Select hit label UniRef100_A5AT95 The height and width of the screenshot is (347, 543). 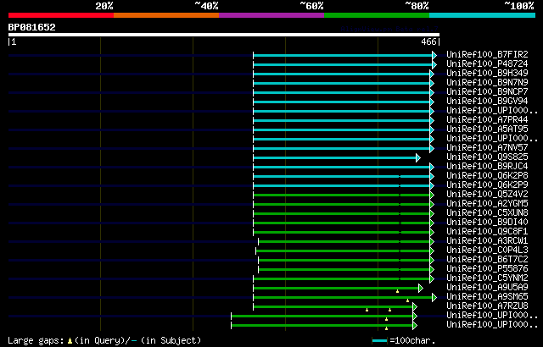coord(487,129)
